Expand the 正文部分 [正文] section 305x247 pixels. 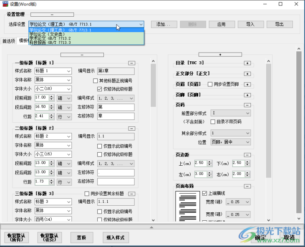pyautogui.click(x=247, y=74)
